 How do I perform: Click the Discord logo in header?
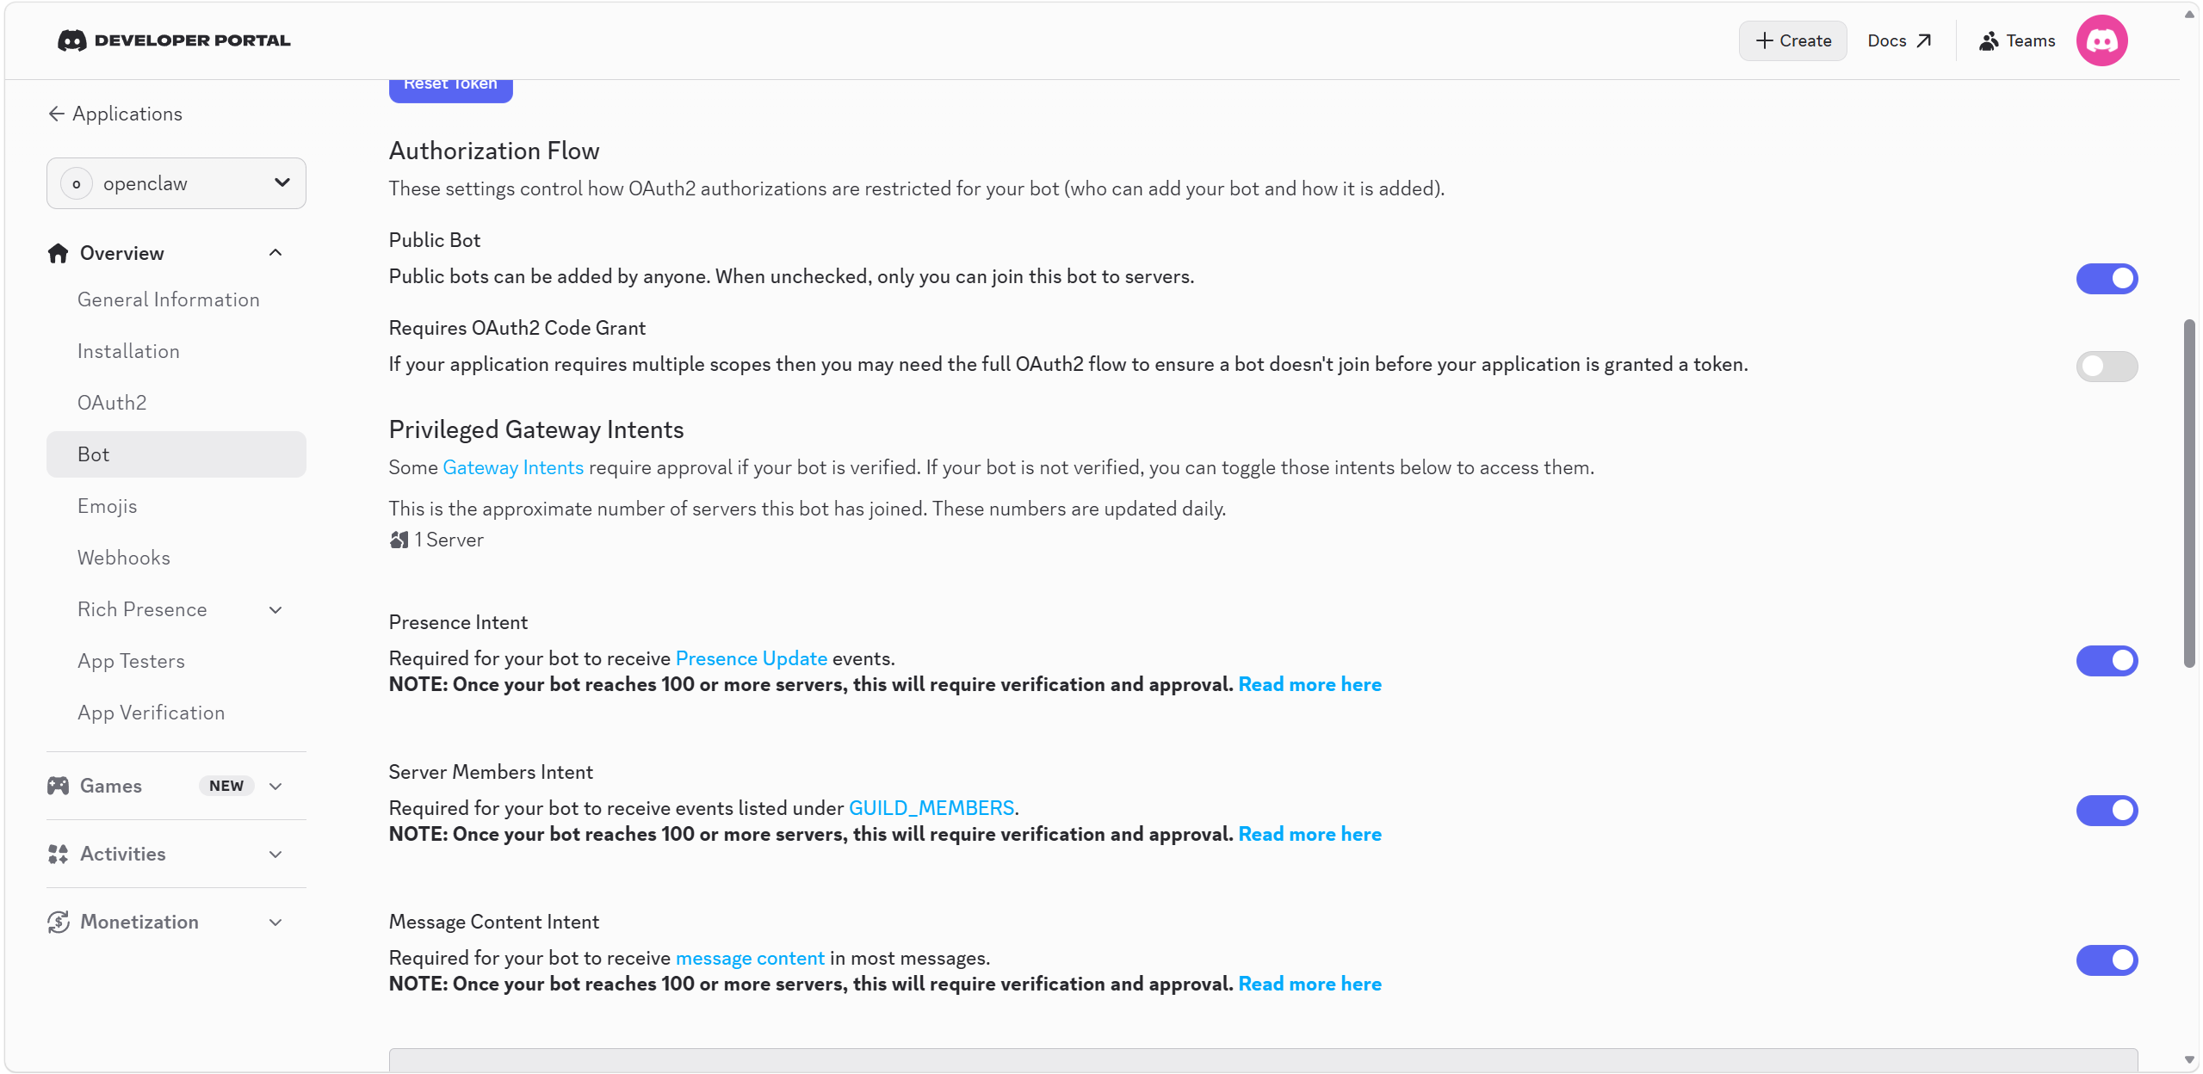72,40
